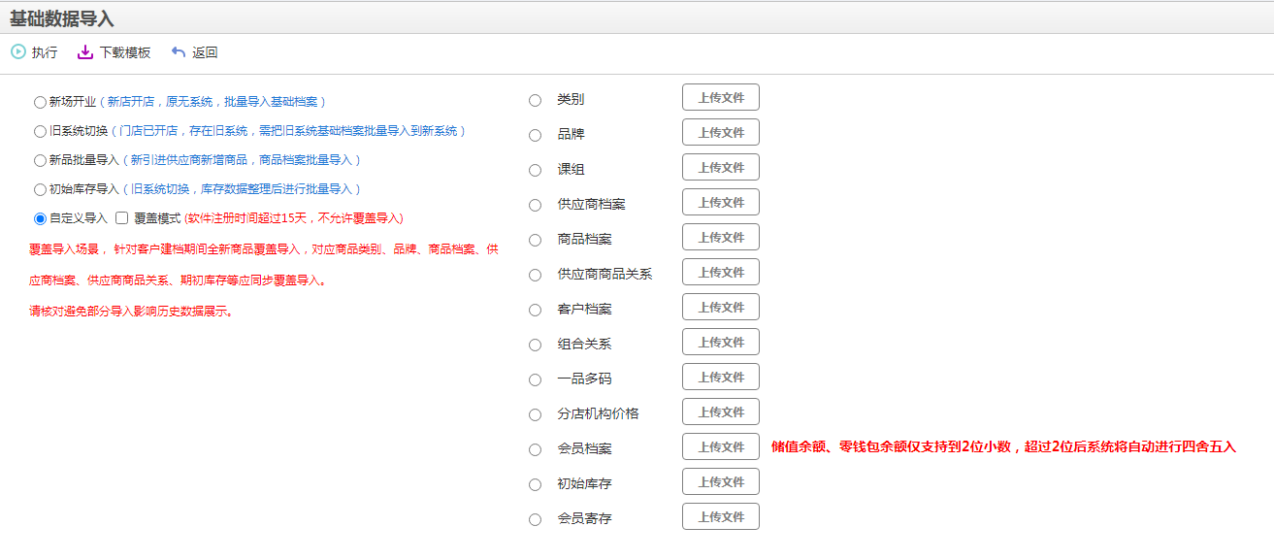Screen dimensions: 1274x560
Task: Click the 执行 (execute) play icon
Action: tap(17, 52)
